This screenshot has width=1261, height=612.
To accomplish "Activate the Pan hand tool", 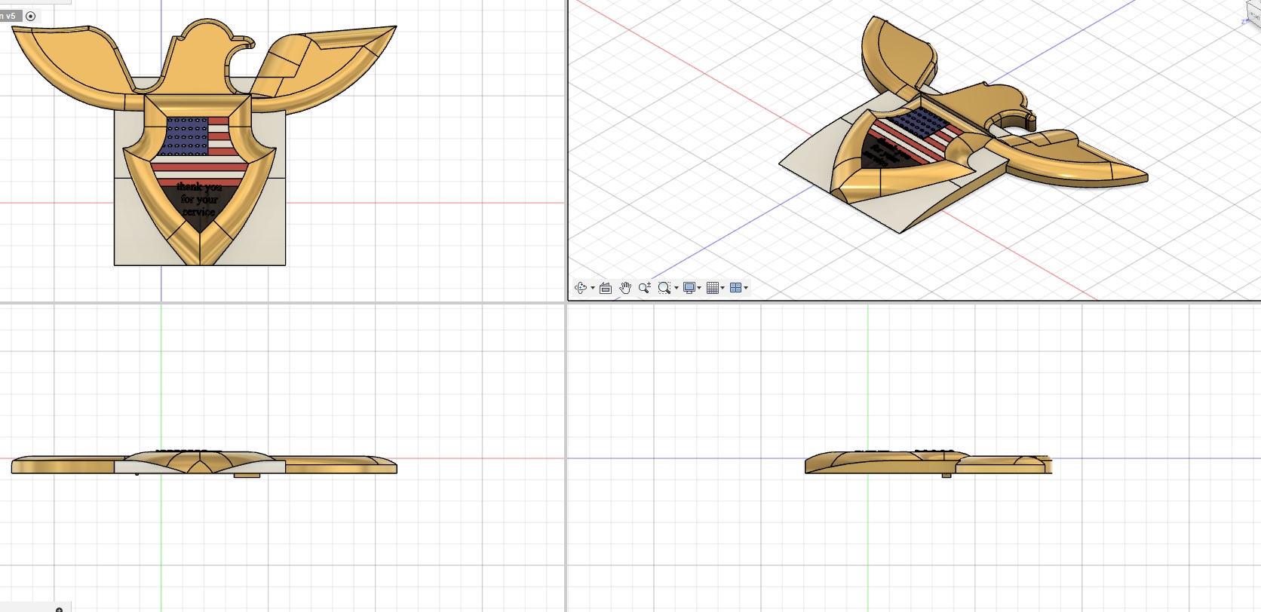I will [x=624, y=288].
